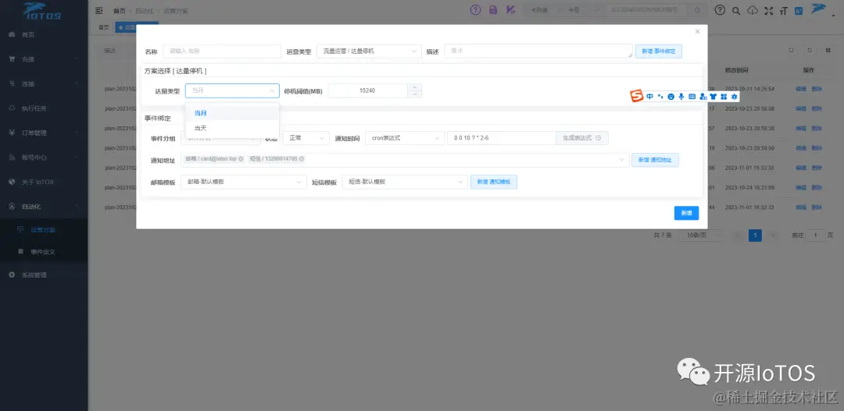Viewport: 844px width, 411px height.
Task: Click the cron expression field 0 0 10 ? * 2-6
Action: coord(501,138)
